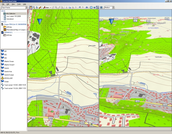This screenshot has height=134, width=172.
Task: Select waypoint 002
Action: pos(5,55)
